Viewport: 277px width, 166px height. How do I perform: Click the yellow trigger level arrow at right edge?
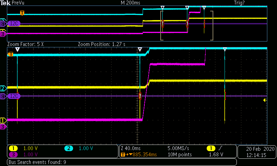click(265, 100)
